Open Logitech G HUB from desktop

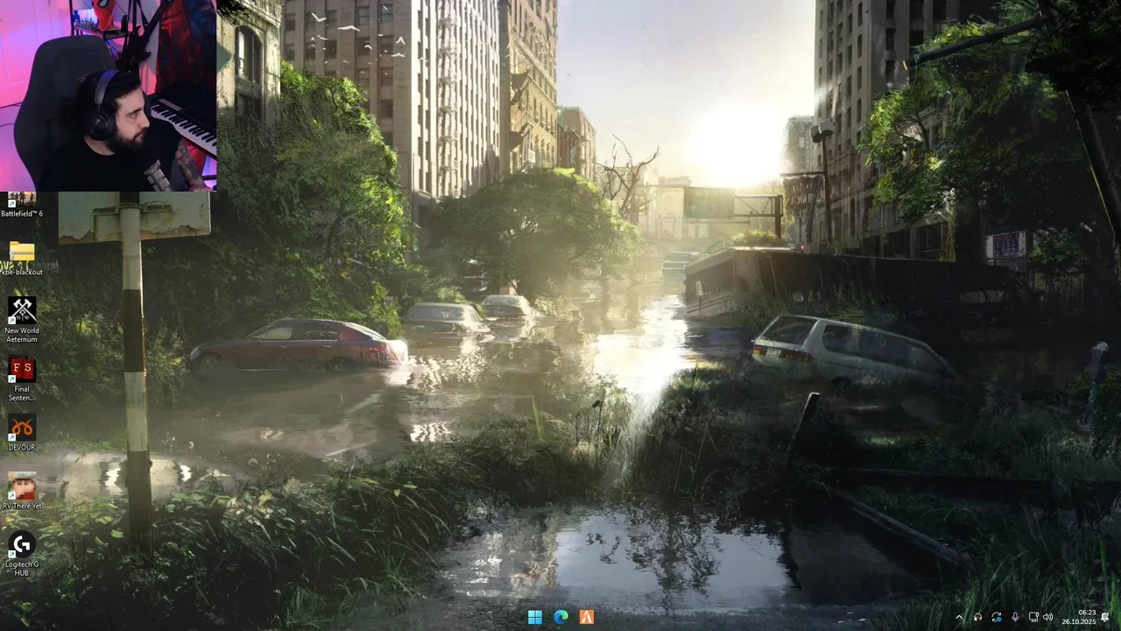click(x=22, y=554)
